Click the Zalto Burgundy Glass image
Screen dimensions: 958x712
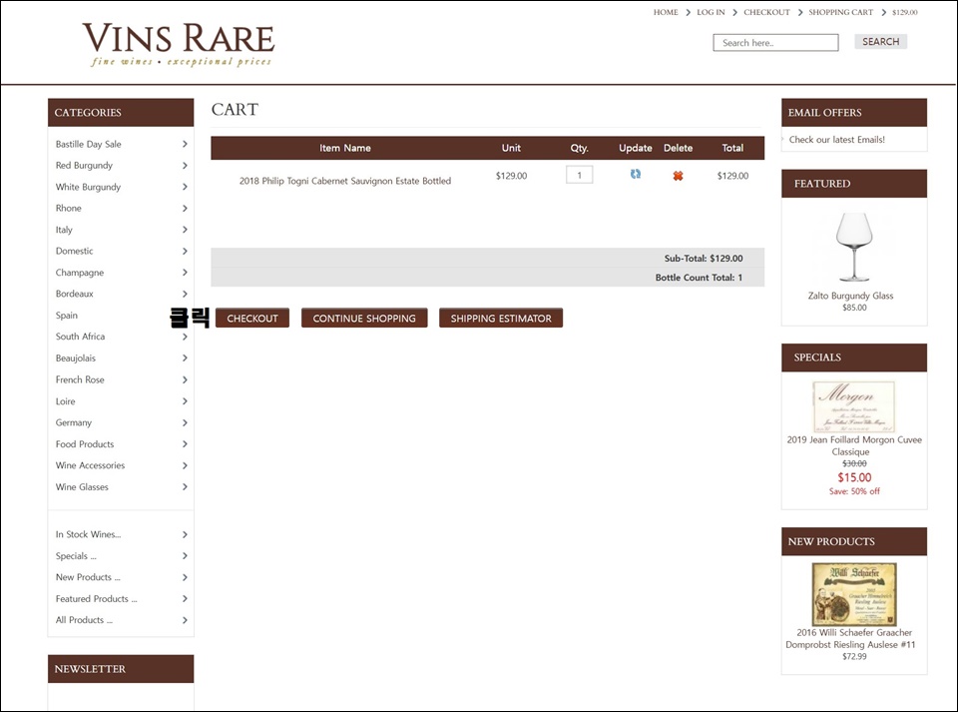pyautogui.click(x=853, y=247)
